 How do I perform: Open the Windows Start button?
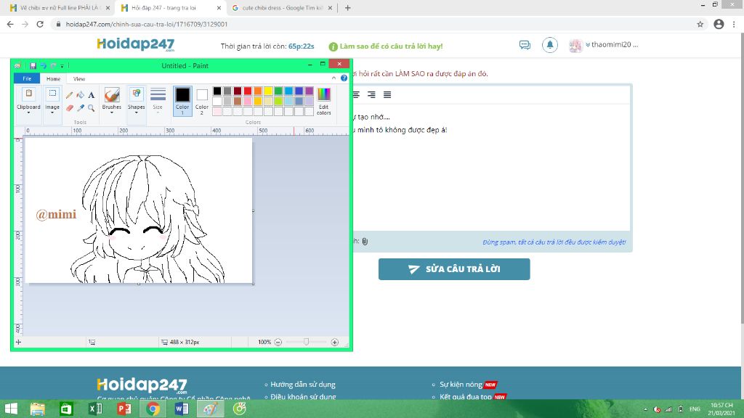tap(11, 409)
